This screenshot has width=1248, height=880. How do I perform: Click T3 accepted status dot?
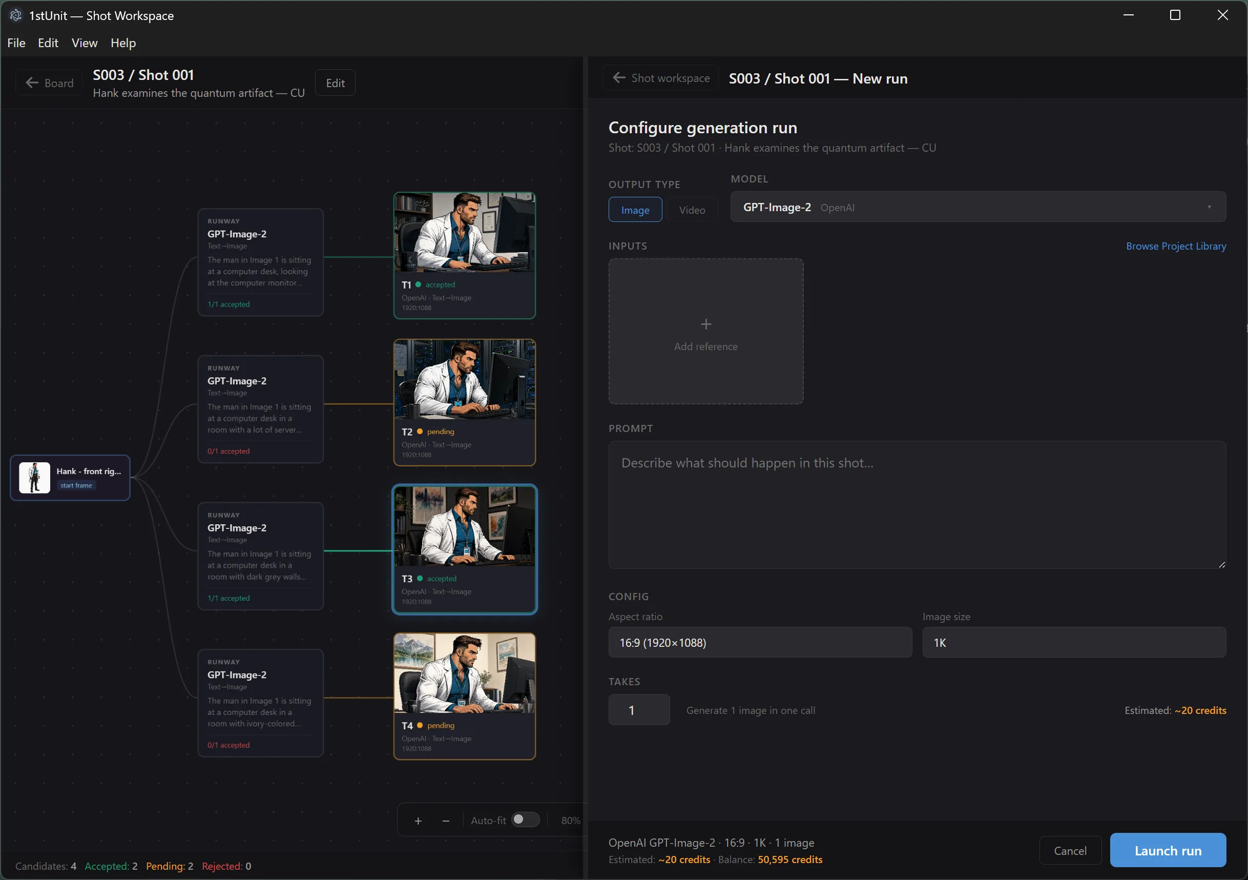coord(420,578)
